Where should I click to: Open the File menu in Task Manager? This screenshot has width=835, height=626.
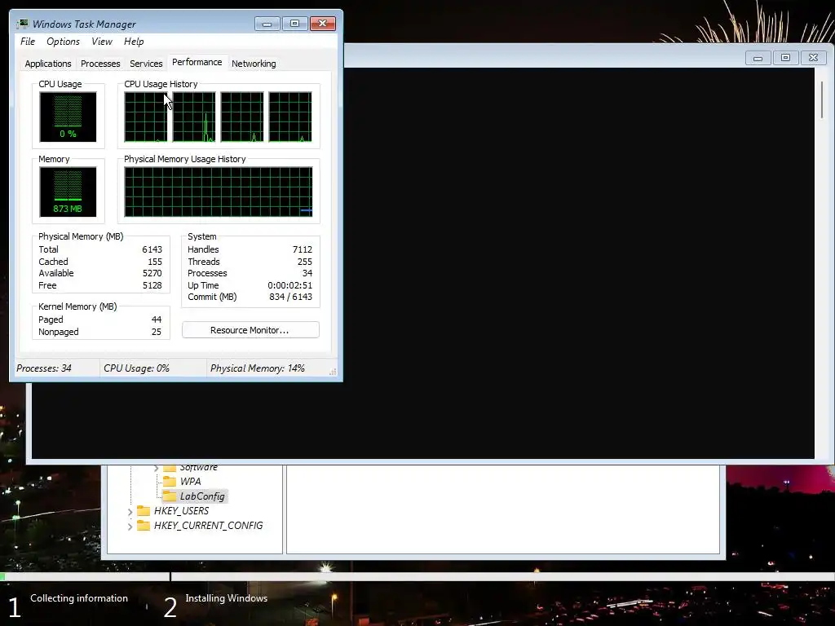pyautogui.click(x=28, y=42)
